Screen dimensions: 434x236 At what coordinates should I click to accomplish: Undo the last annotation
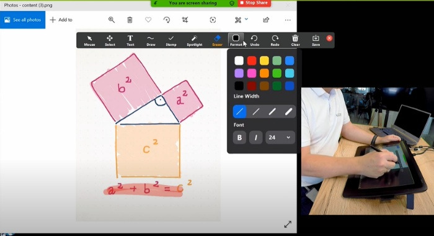click(254, 40)
